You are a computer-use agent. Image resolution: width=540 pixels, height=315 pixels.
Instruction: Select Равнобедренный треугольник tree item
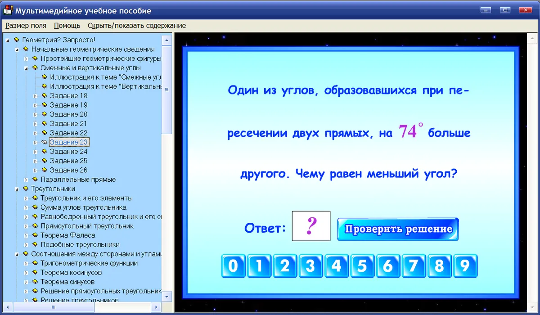(101, 216)
